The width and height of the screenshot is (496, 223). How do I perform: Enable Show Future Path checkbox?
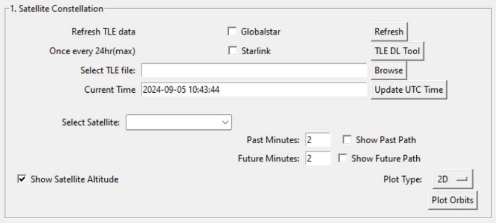pos(342,158)
